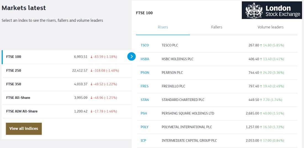Choose the FTSE AIM All-Share index
The width and height of the screenshot is (304, 148).
[x=67, y=111]
